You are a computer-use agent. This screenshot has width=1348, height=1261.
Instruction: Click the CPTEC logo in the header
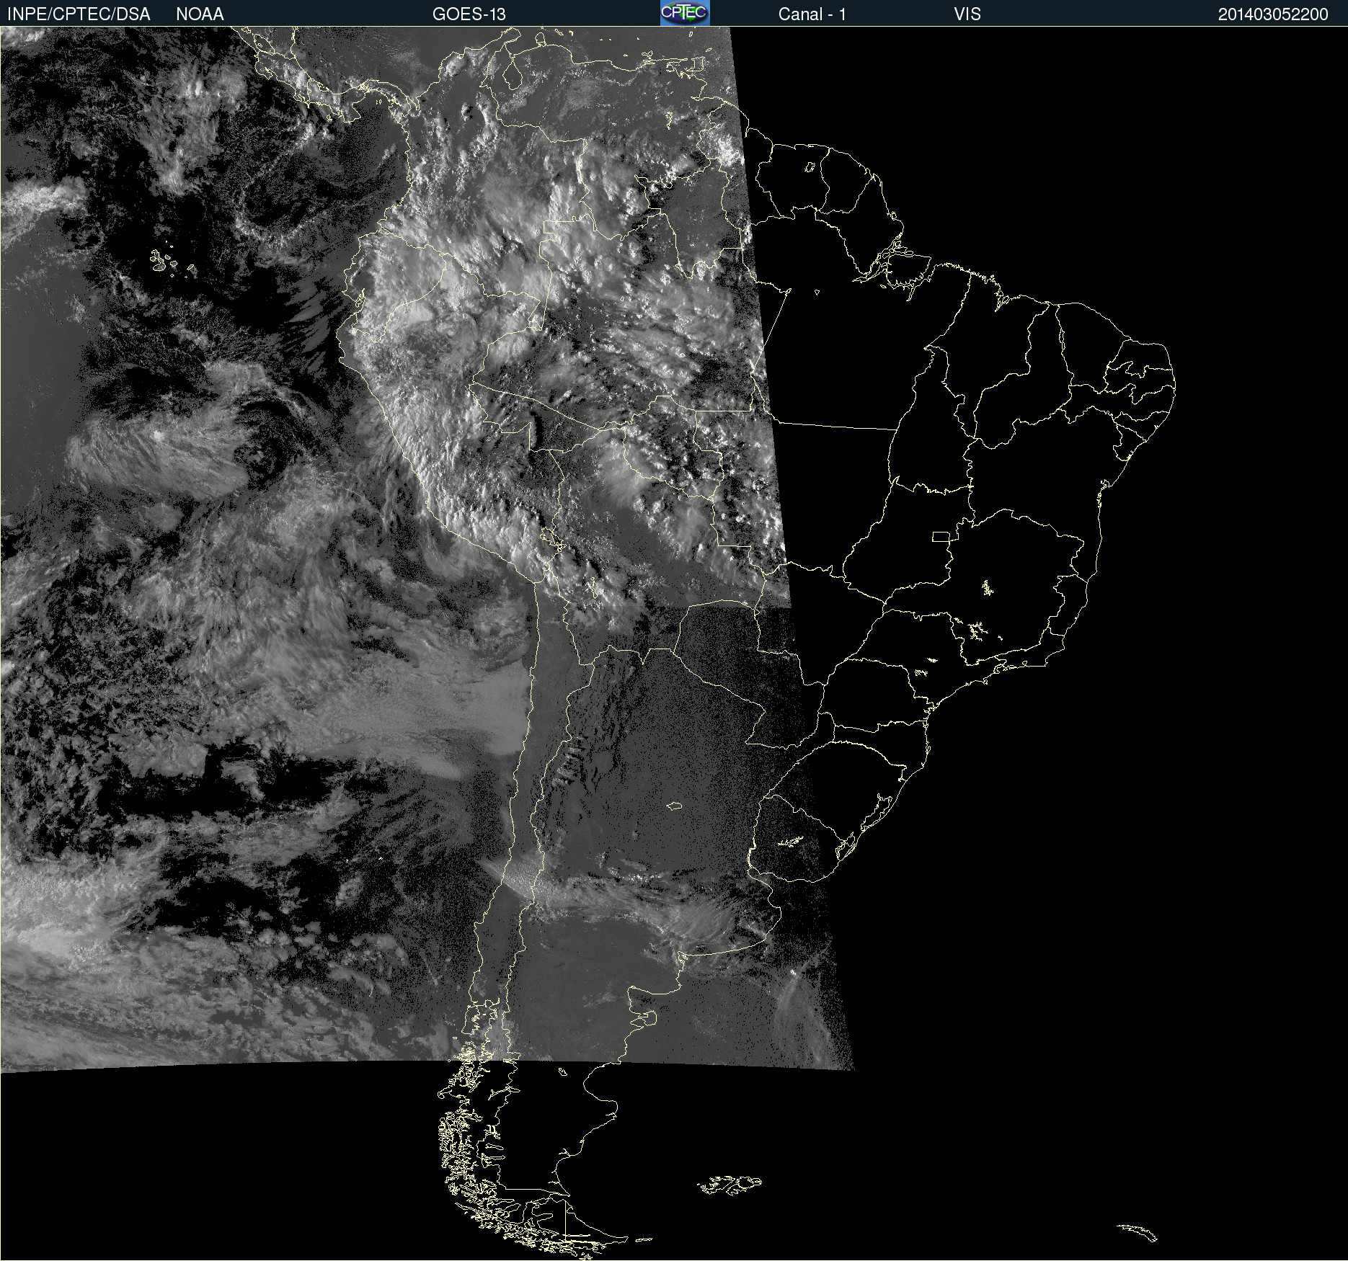[685, 13]
